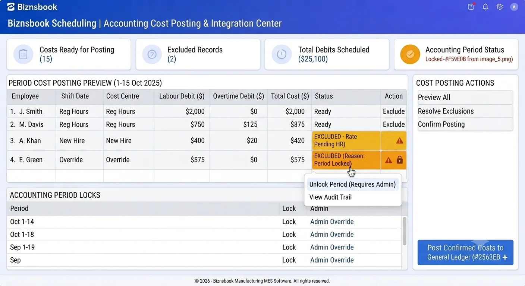
Task: Click the $125 overtime debit value
Action: point(250,124)
